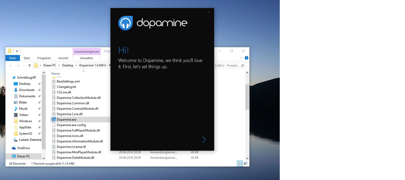
Task: Sort files by the Name column header
Action: [55, 74]
